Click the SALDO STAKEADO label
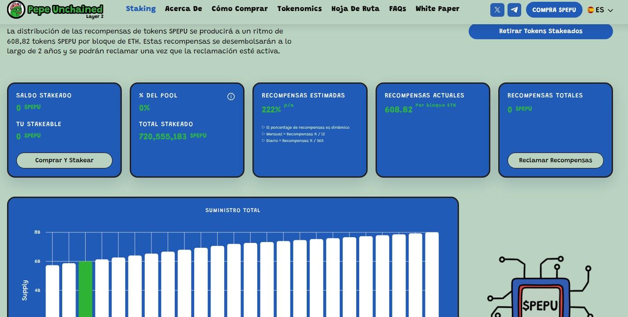This screenshot has height=317, width=628. point(44,95)
